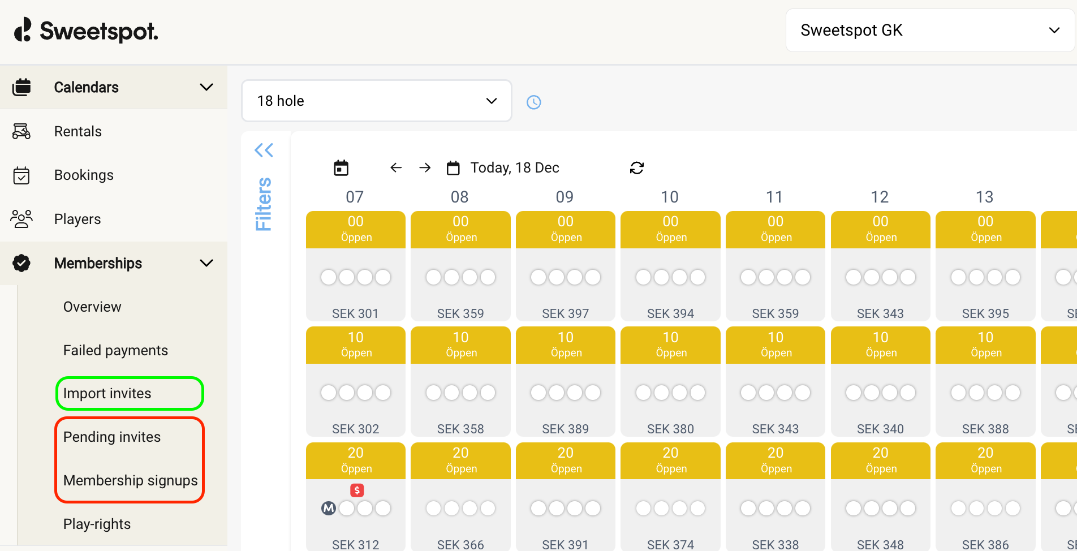Open date picker calendar icon
Image resolution: width=1077 pixels, height=551 pixels.
click(453, 168)
